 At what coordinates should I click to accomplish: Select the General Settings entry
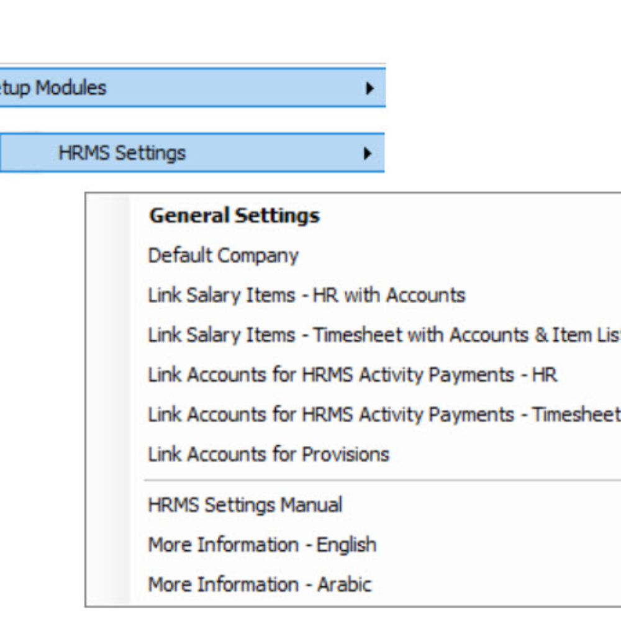click(x=234, y=215)
